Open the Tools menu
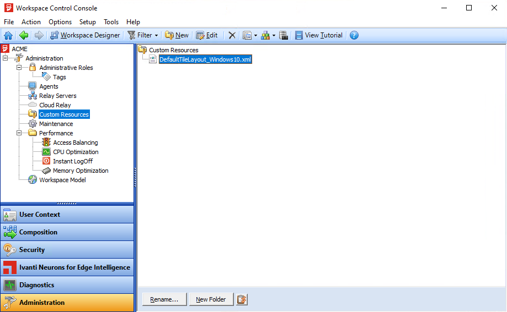 pyautogui.click(x=111, y=22)
